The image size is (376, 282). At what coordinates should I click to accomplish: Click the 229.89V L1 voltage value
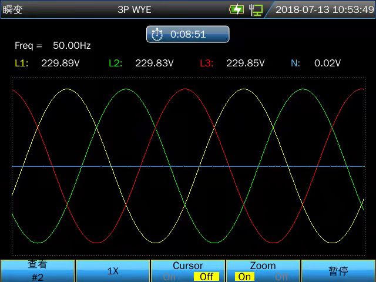pyautogui.click(x=61, y=63)
